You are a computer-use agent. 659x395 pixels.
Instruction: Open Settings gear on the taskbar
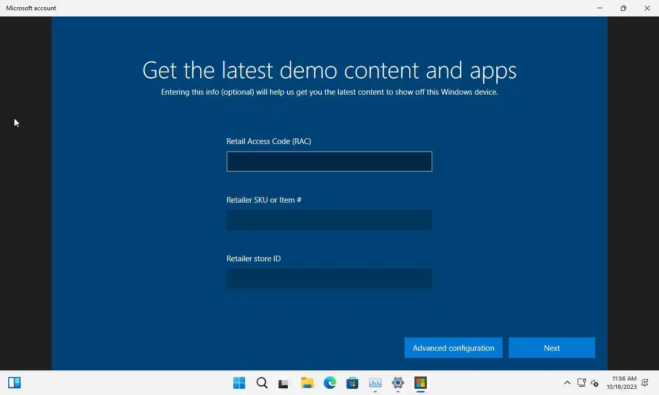pos(398,383)
